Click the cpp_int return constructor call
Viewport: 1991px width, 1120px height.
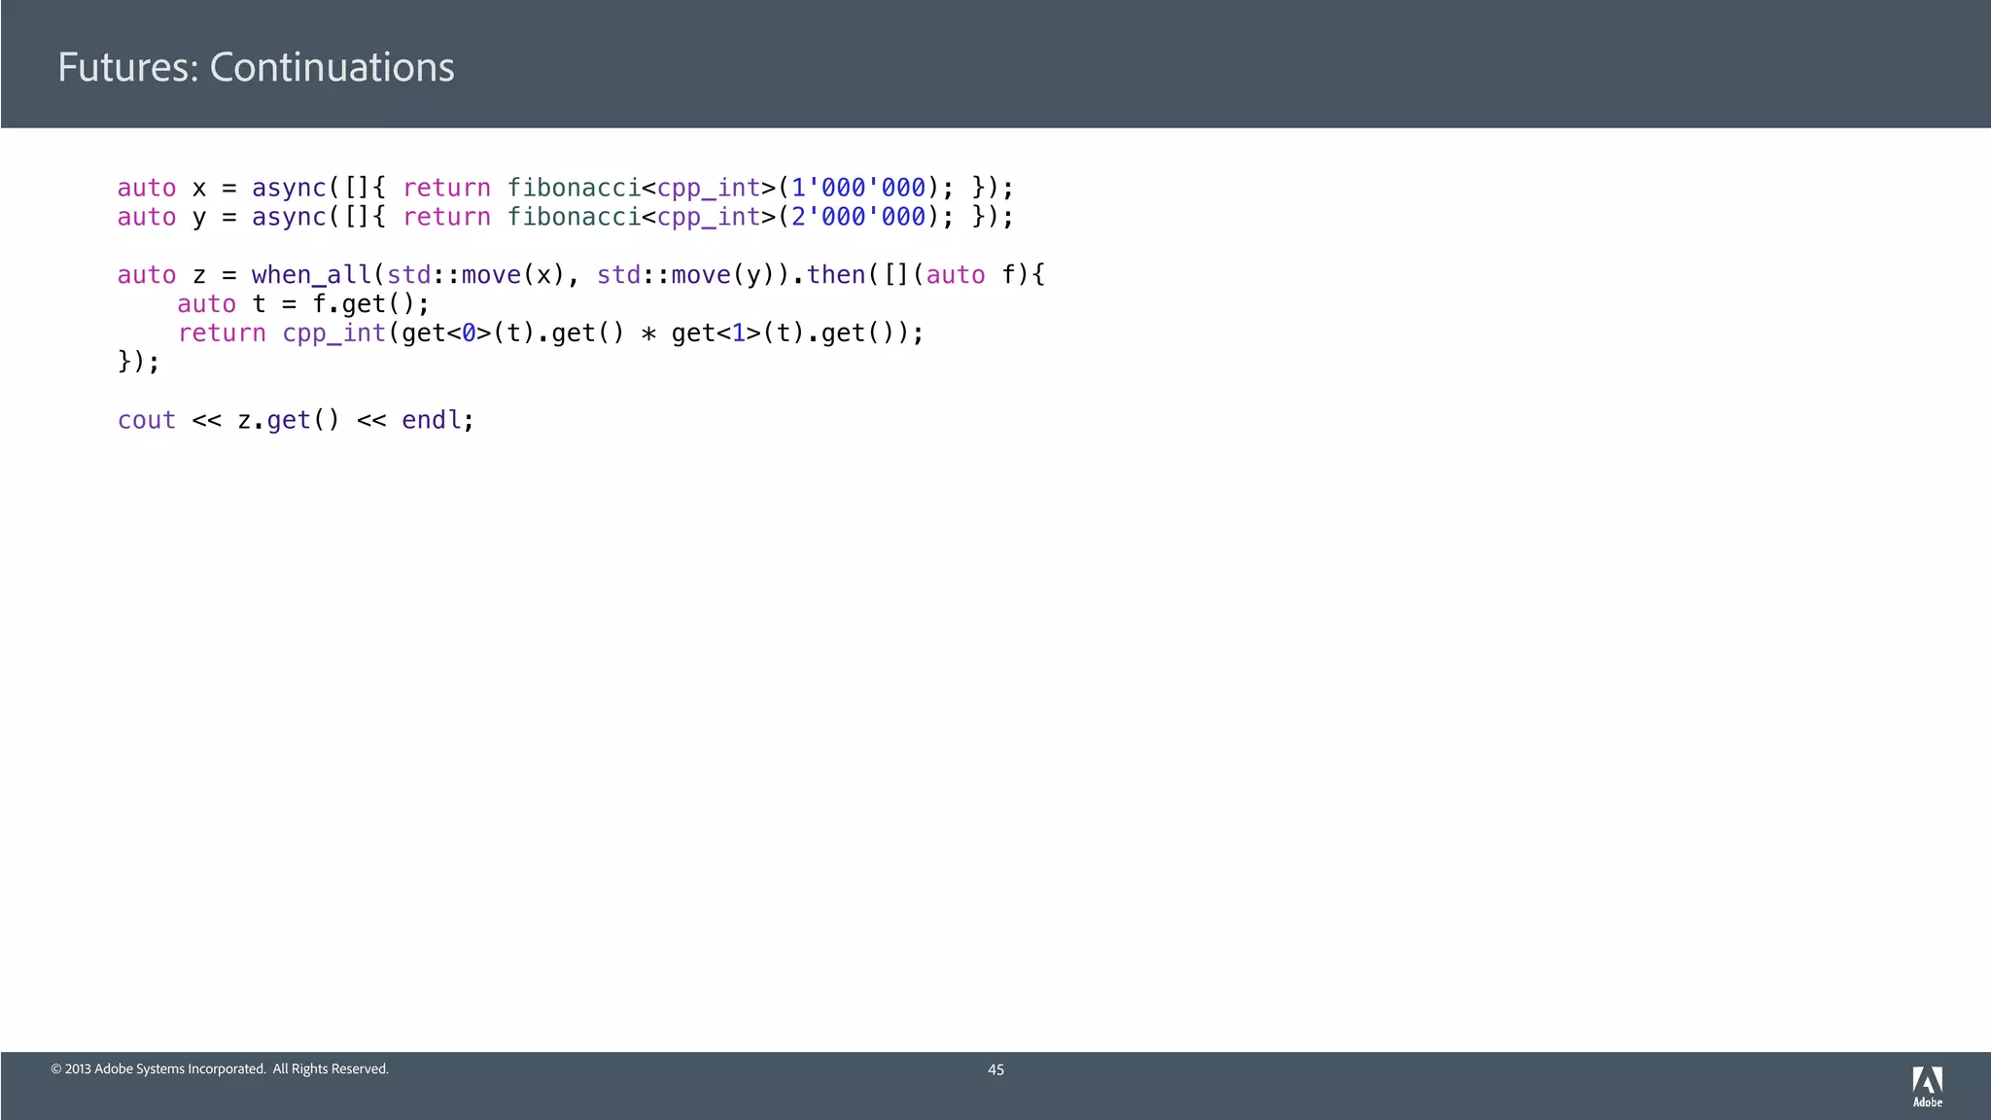(333, 333)
